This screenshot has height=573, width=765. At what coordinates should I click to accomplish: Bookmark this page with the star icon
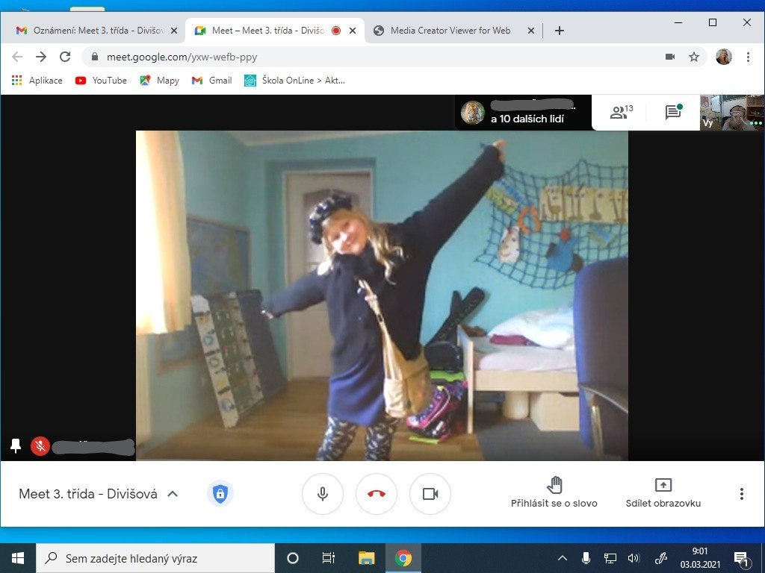click(x=694, y=57)
